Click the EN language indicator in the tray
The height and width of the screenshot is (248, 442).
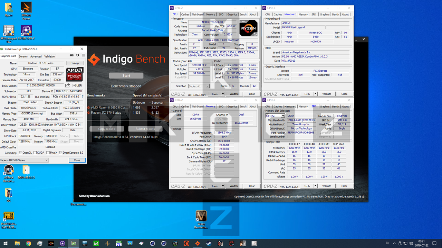pos(388,243)
